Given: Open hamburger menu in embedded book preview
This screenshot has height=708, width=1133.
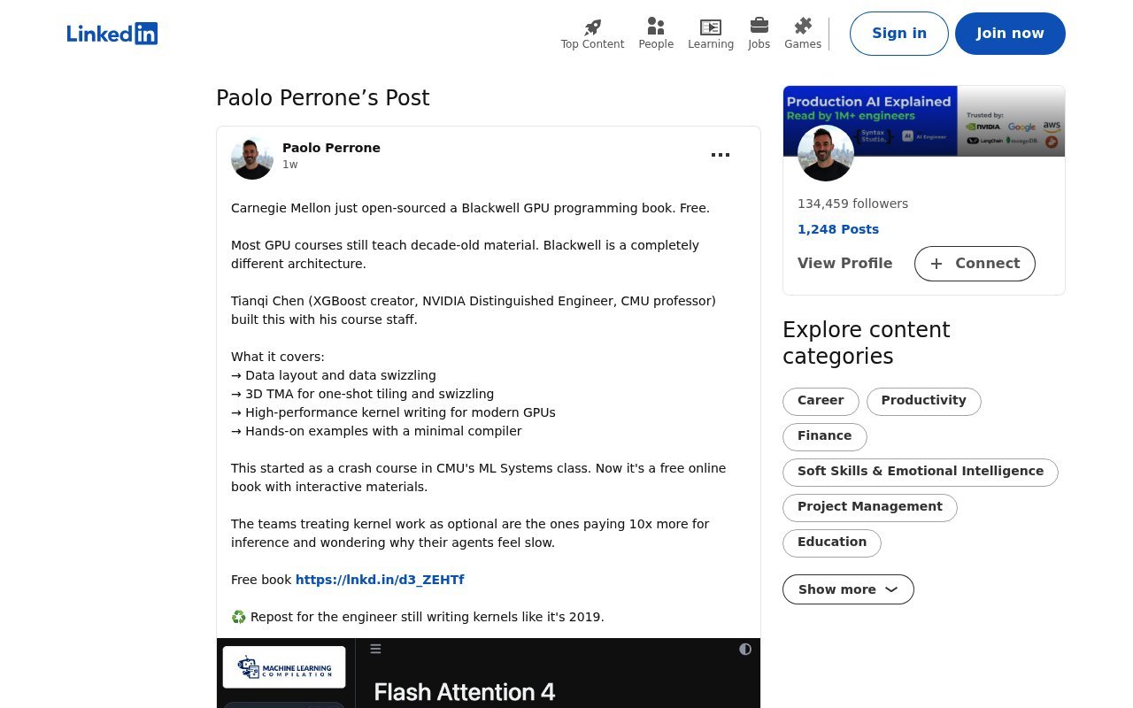Looking at the screenshot, I should click(x=375, y=650).
